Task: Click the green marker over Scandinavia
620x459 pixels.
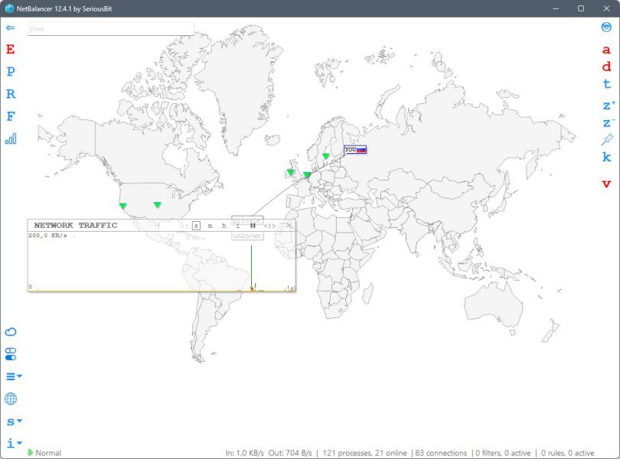Action: [x=325, y=156]
